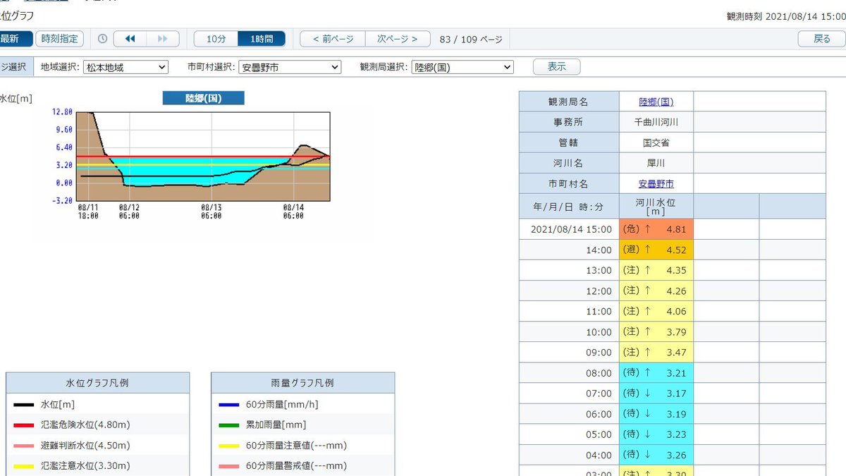Viewport: 846px width, 476px height.
Task: Click the 14:00 row time
Action: click(x=599, y=250)
